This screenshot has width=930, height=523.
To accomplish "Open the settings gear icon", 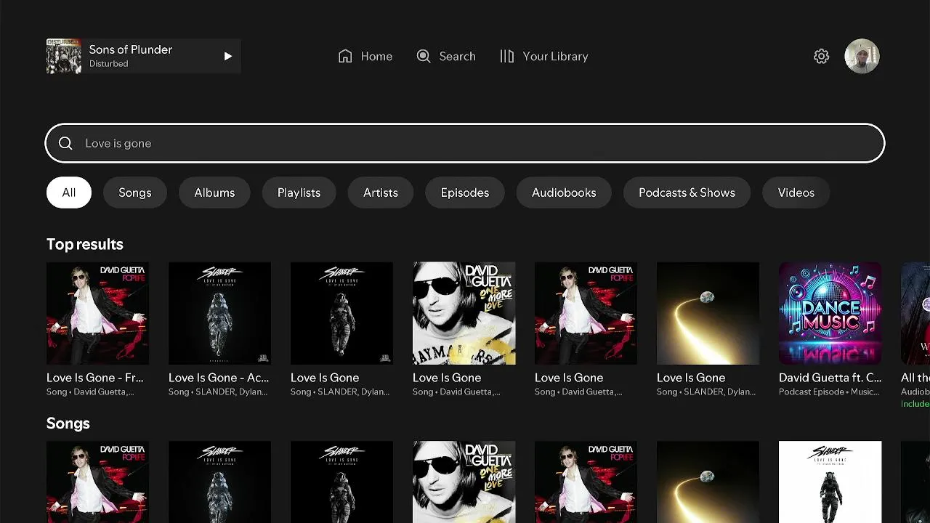I will pos(821,56).
